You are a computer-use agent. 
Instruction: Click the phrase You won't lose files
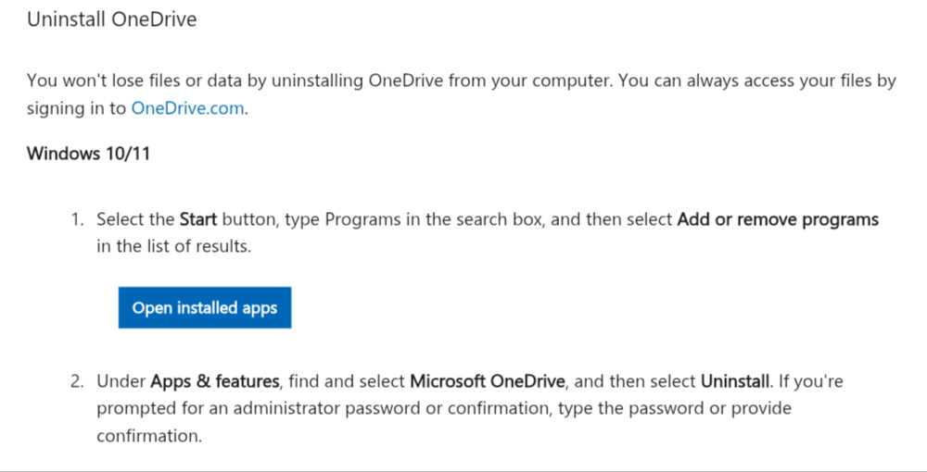coord(104,81)
